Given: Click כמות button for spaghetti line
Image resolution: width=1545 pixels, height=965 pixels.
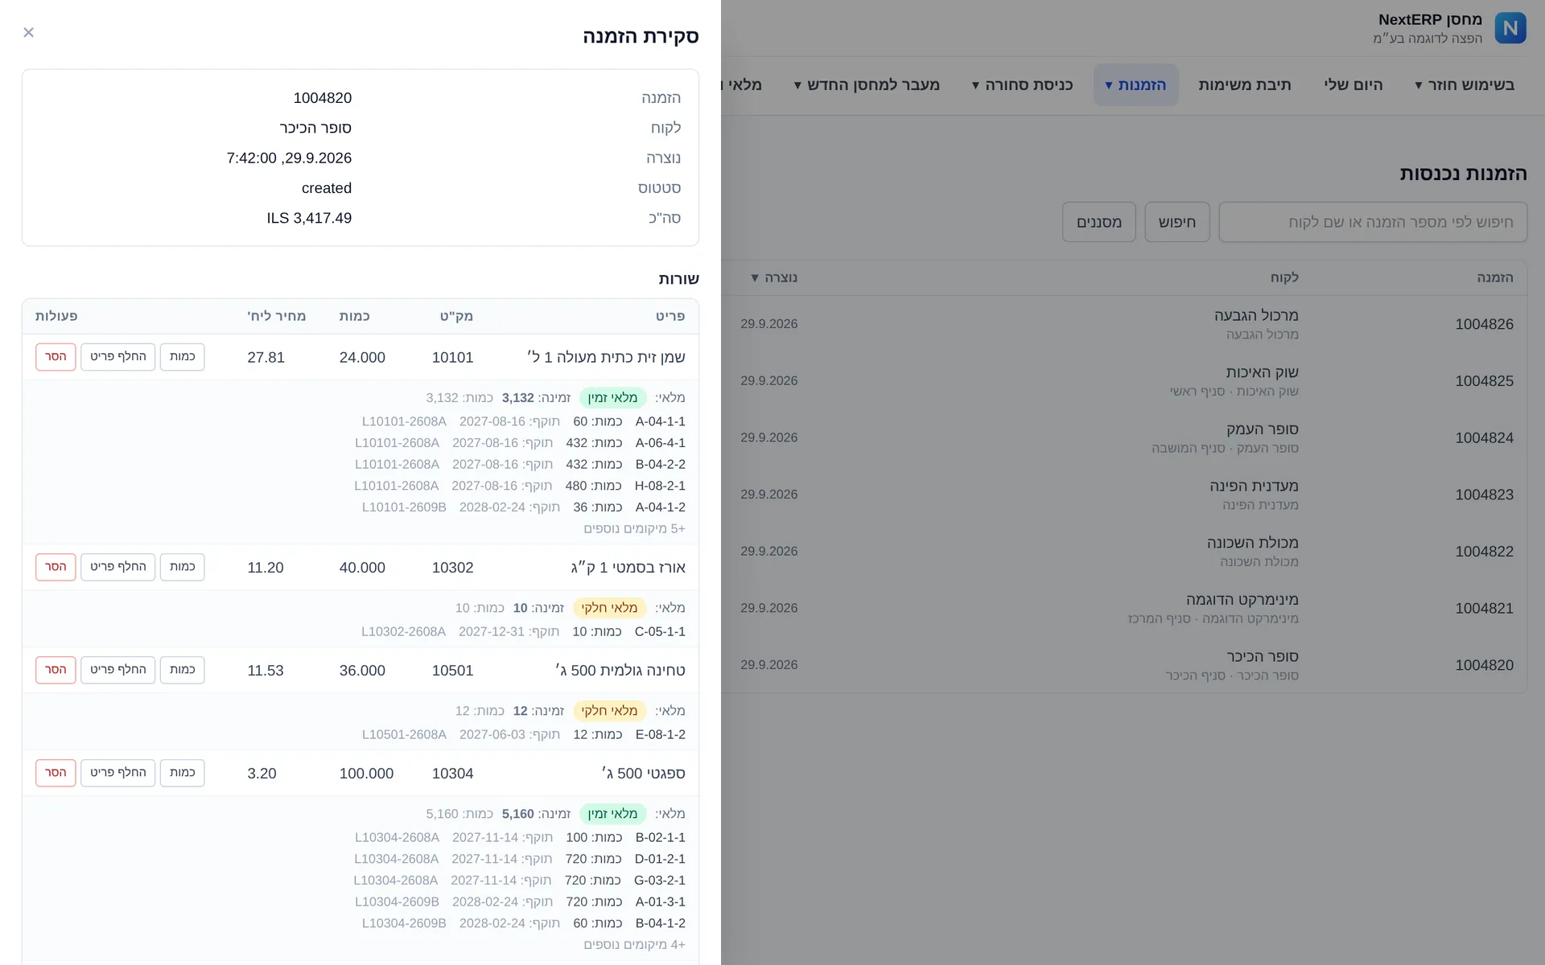Looking at the screenshot, I should point(183,773).
